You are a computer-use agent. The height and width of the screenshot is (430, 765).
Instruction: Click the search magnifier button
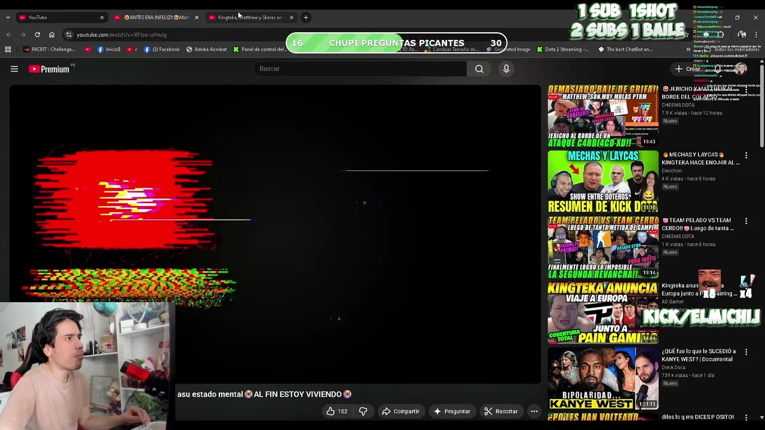click(x=479, y=69)
